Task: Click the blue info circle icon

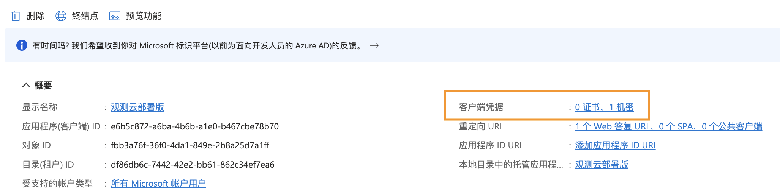Action: tap(22, 45)
